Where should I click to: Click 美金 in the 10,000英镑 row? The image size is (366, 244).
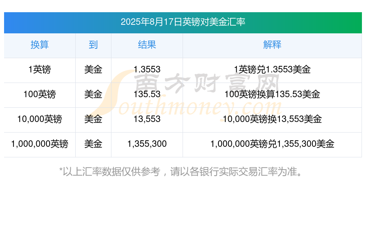(93, 119)
